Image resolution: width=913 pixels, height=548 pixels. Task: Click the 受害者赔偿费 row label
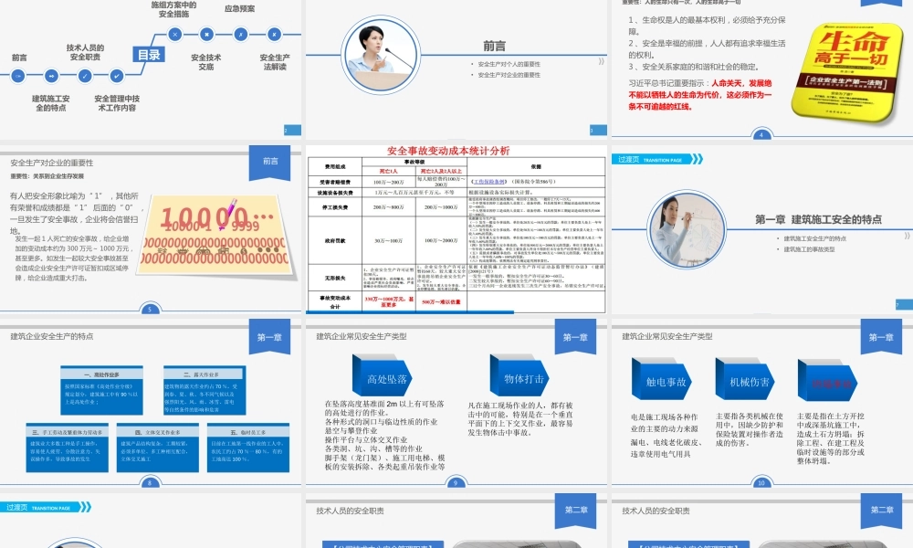[335, 183]
